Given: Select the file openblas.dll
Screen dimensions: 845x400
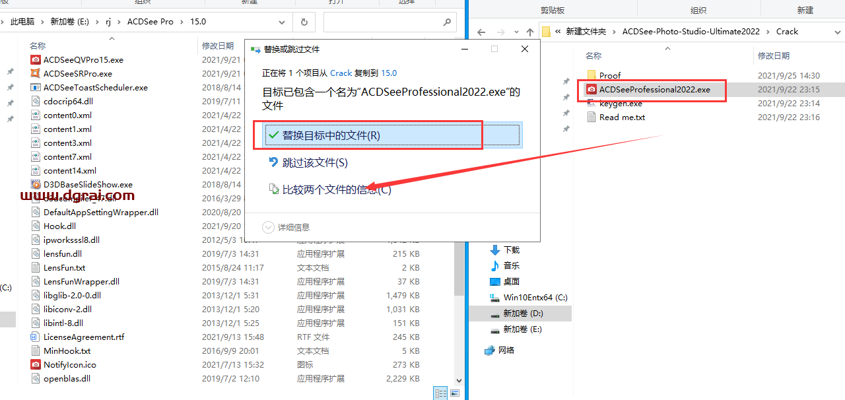Looking at the screenshot, I should coord(67,378).
